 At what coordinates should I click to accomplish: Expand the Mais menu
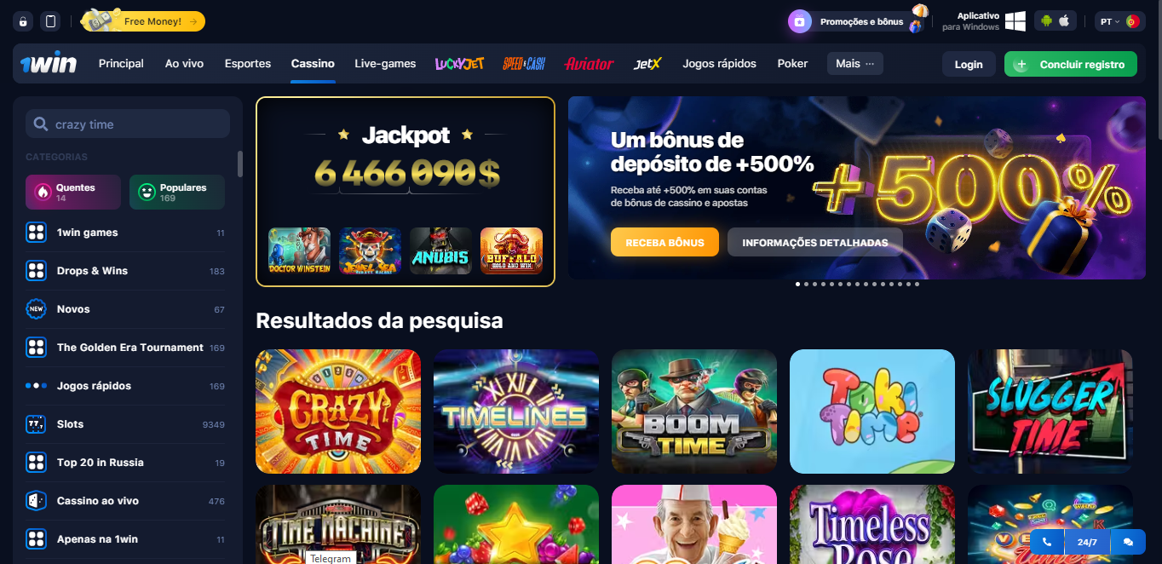pyautogui.click(x=855, y=64)
